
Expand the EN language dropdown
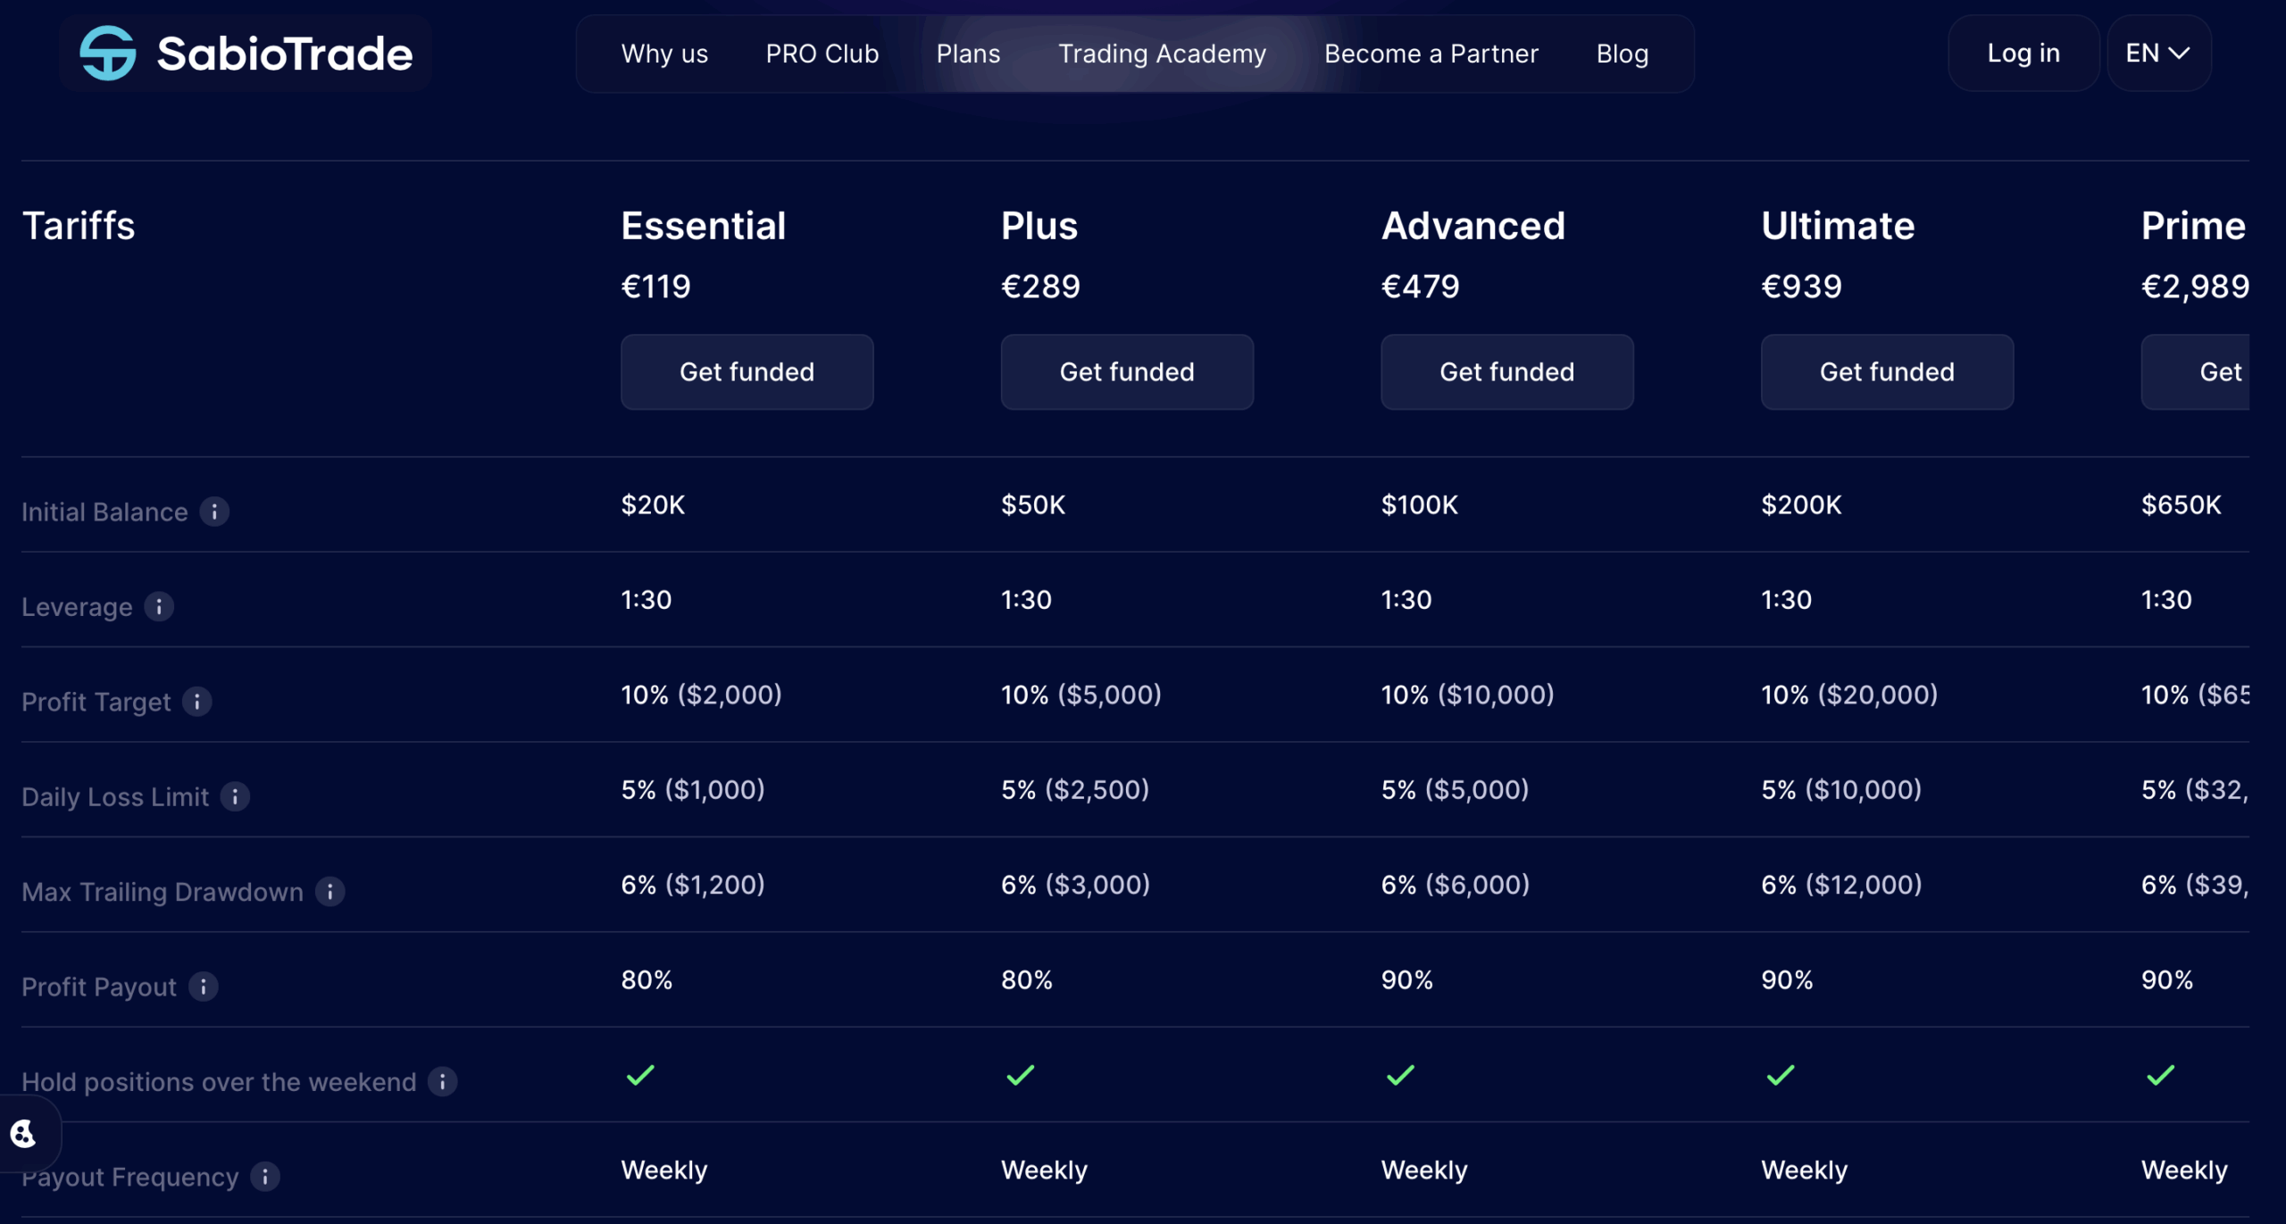point(2158,54)
